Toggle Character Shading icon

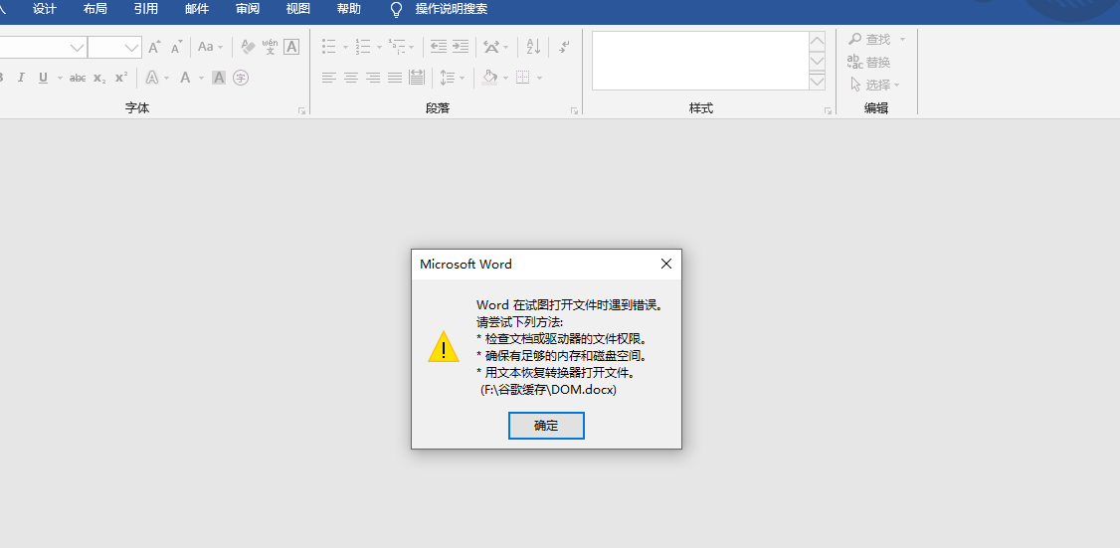(x=219, y=78)
